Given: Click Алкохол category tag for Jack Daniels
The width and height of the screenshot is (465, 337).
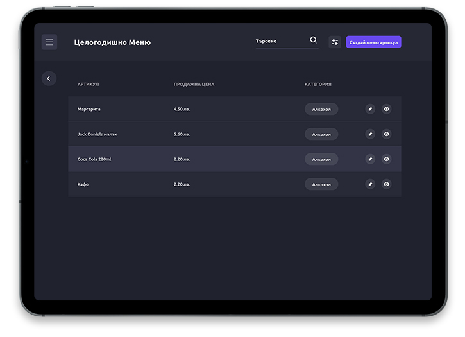Looking at the screenshot, I should pos(321,134).
